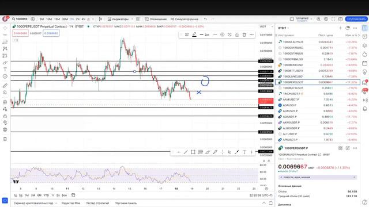Select the 4Ч timeframe
The image size is (369, 207).
pos(83,19)
